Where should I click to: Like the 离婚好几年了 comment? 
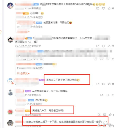[110, 115]
